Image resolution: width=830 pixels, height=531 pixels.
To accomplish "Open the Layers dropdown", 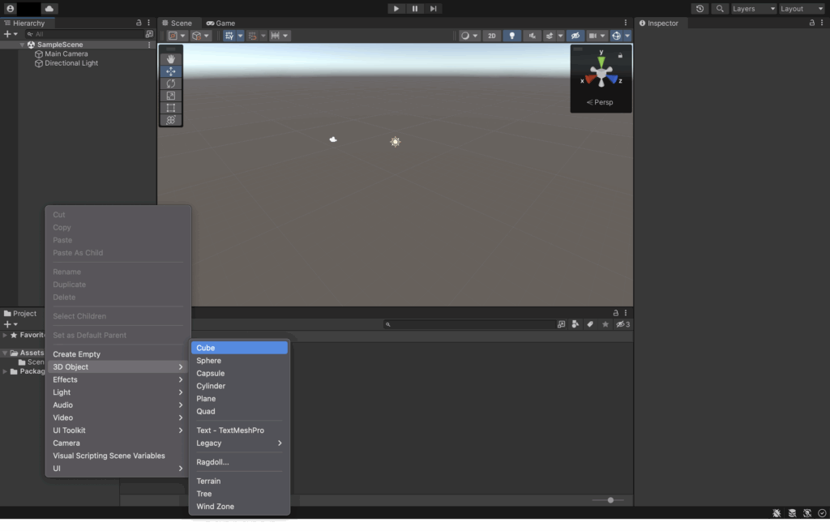I will click(753, 9).
